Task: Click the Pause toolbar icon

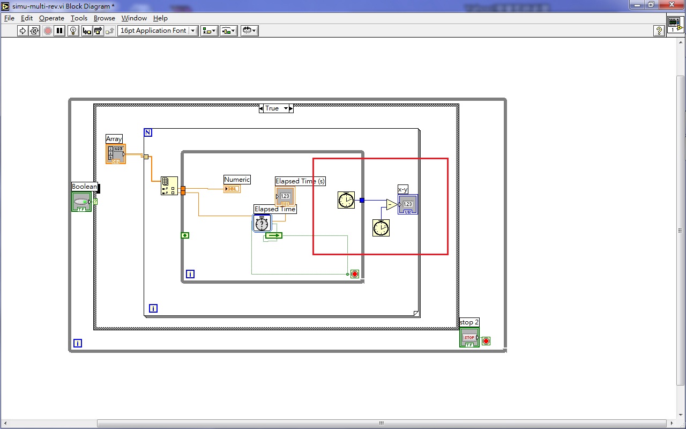Action: pos(59,31)
